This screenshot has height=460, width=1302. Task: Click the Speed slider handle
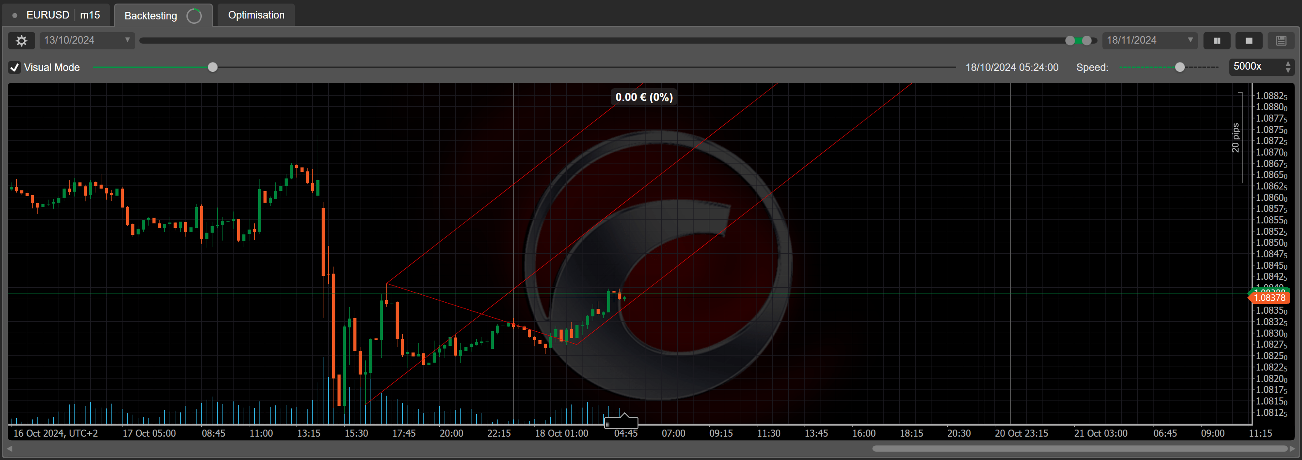pyautogui.click(x=1179, y=67)
